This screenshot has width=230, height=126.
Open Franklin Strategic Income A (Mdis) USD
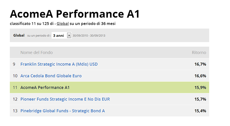coord(59,64)
